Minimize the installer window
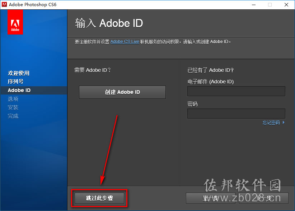295x211 pixels. (254, 5)
